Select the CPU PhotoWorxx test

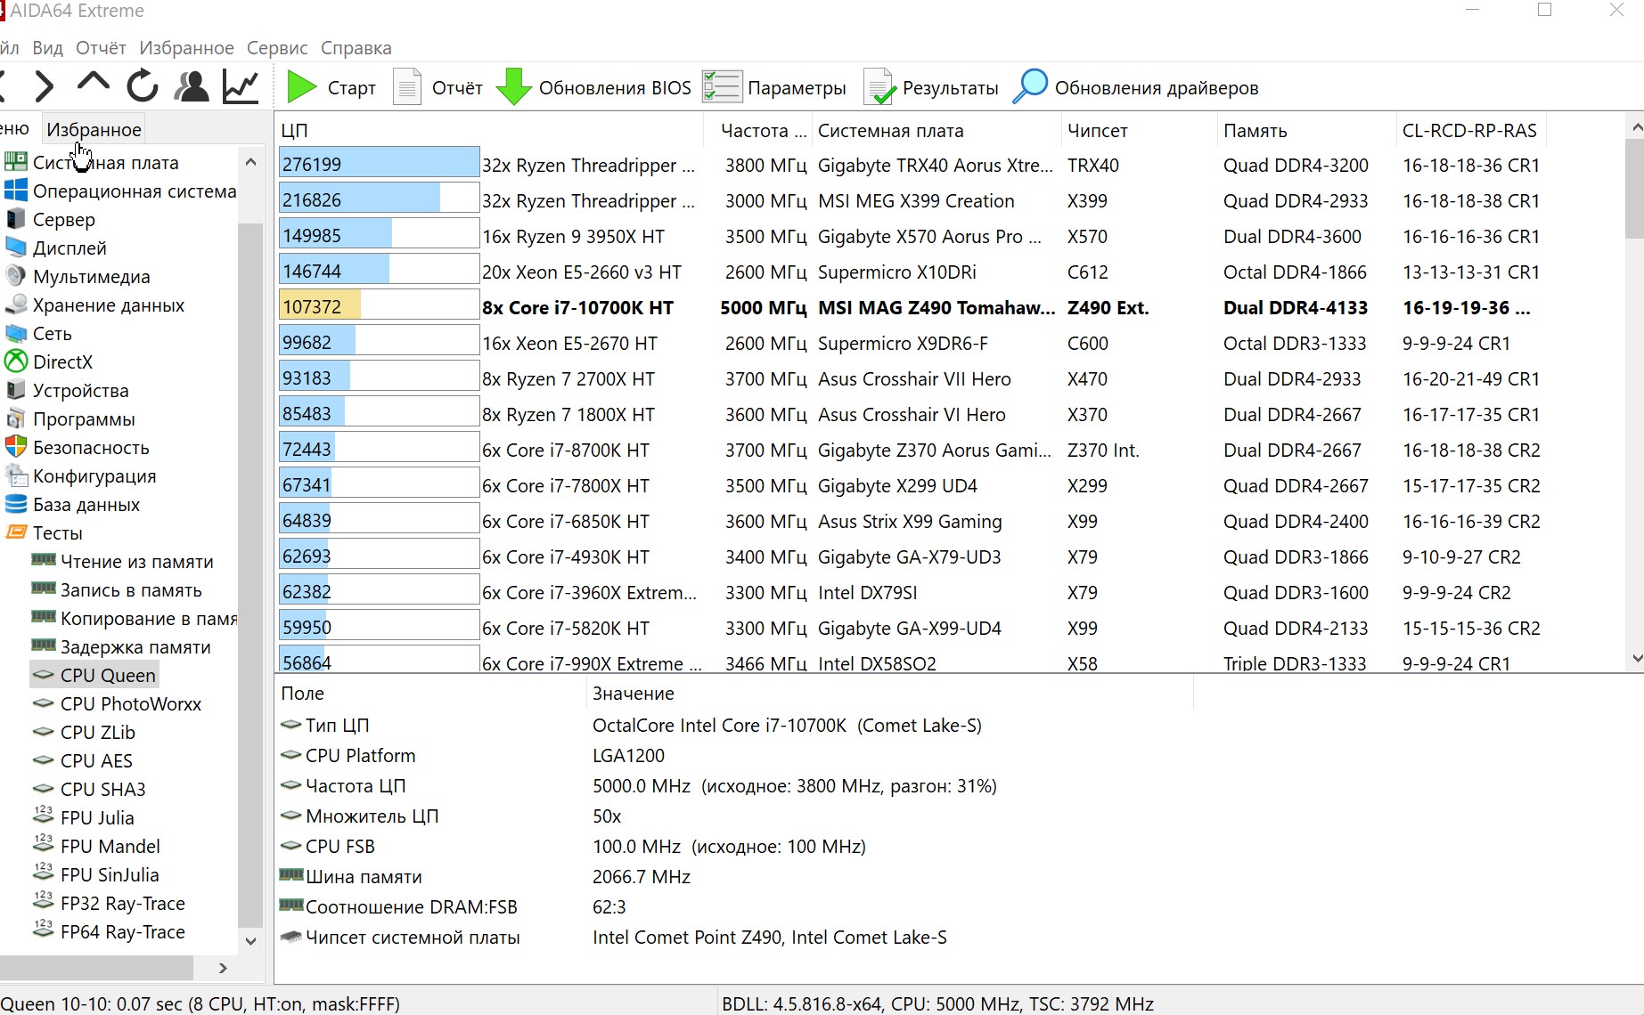pyautogui.click(x=130, y=704)
